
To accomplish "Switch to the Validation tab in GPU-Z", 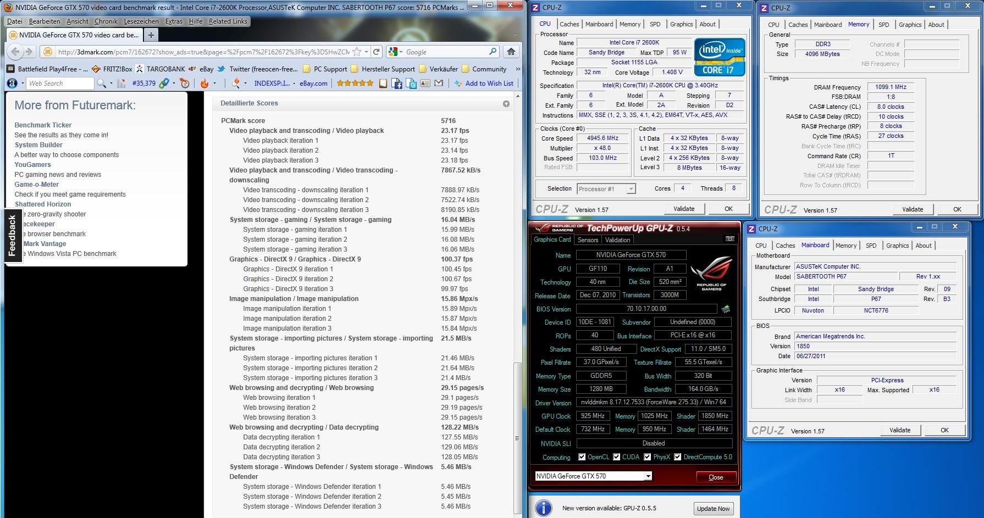I will pyautogui.click(x=617, y=240).
